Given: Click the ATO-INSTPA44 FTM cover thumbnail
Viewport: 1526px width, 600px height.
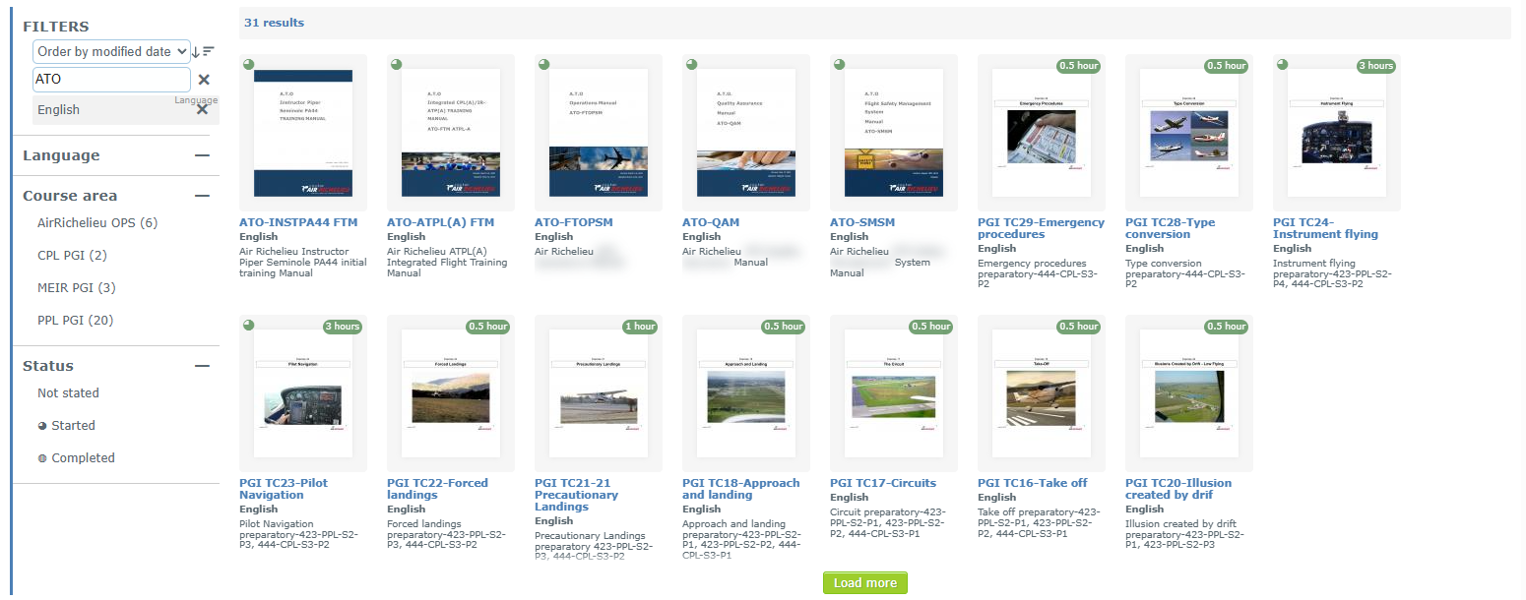Looking at the screenshot, I should pos(303,134).
